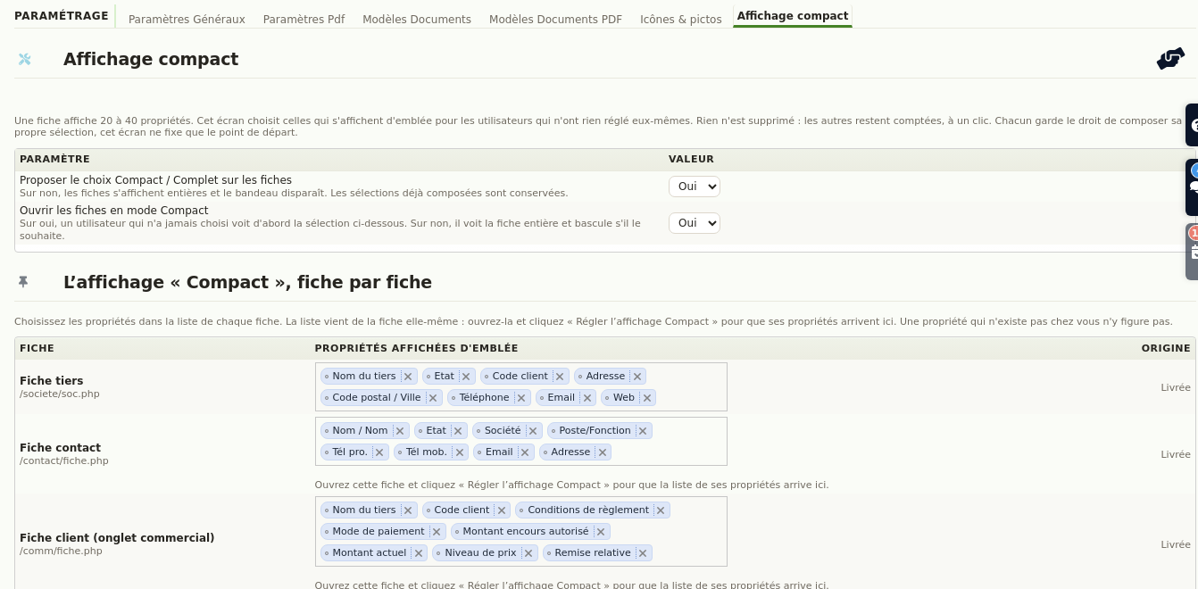Viewport: 1198px width, 589px height.
Task: Remove the 'Société' property tag
Action: tap(533, 431)
